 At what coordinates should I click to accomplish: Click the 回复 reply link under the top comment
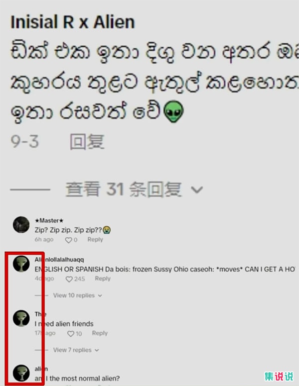[x=87, y=142]
